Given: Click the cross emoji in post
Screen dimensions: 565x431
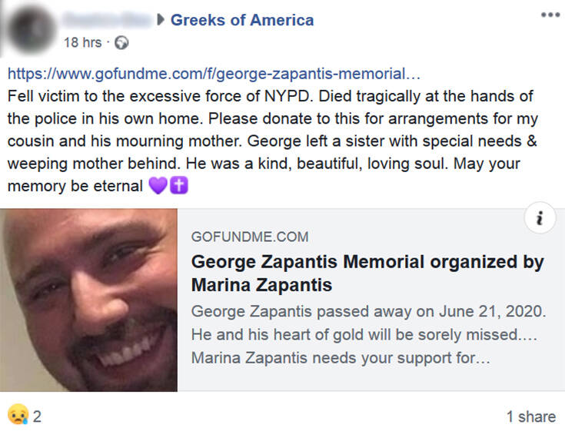Looking at the screenshot, I should 179,186.
